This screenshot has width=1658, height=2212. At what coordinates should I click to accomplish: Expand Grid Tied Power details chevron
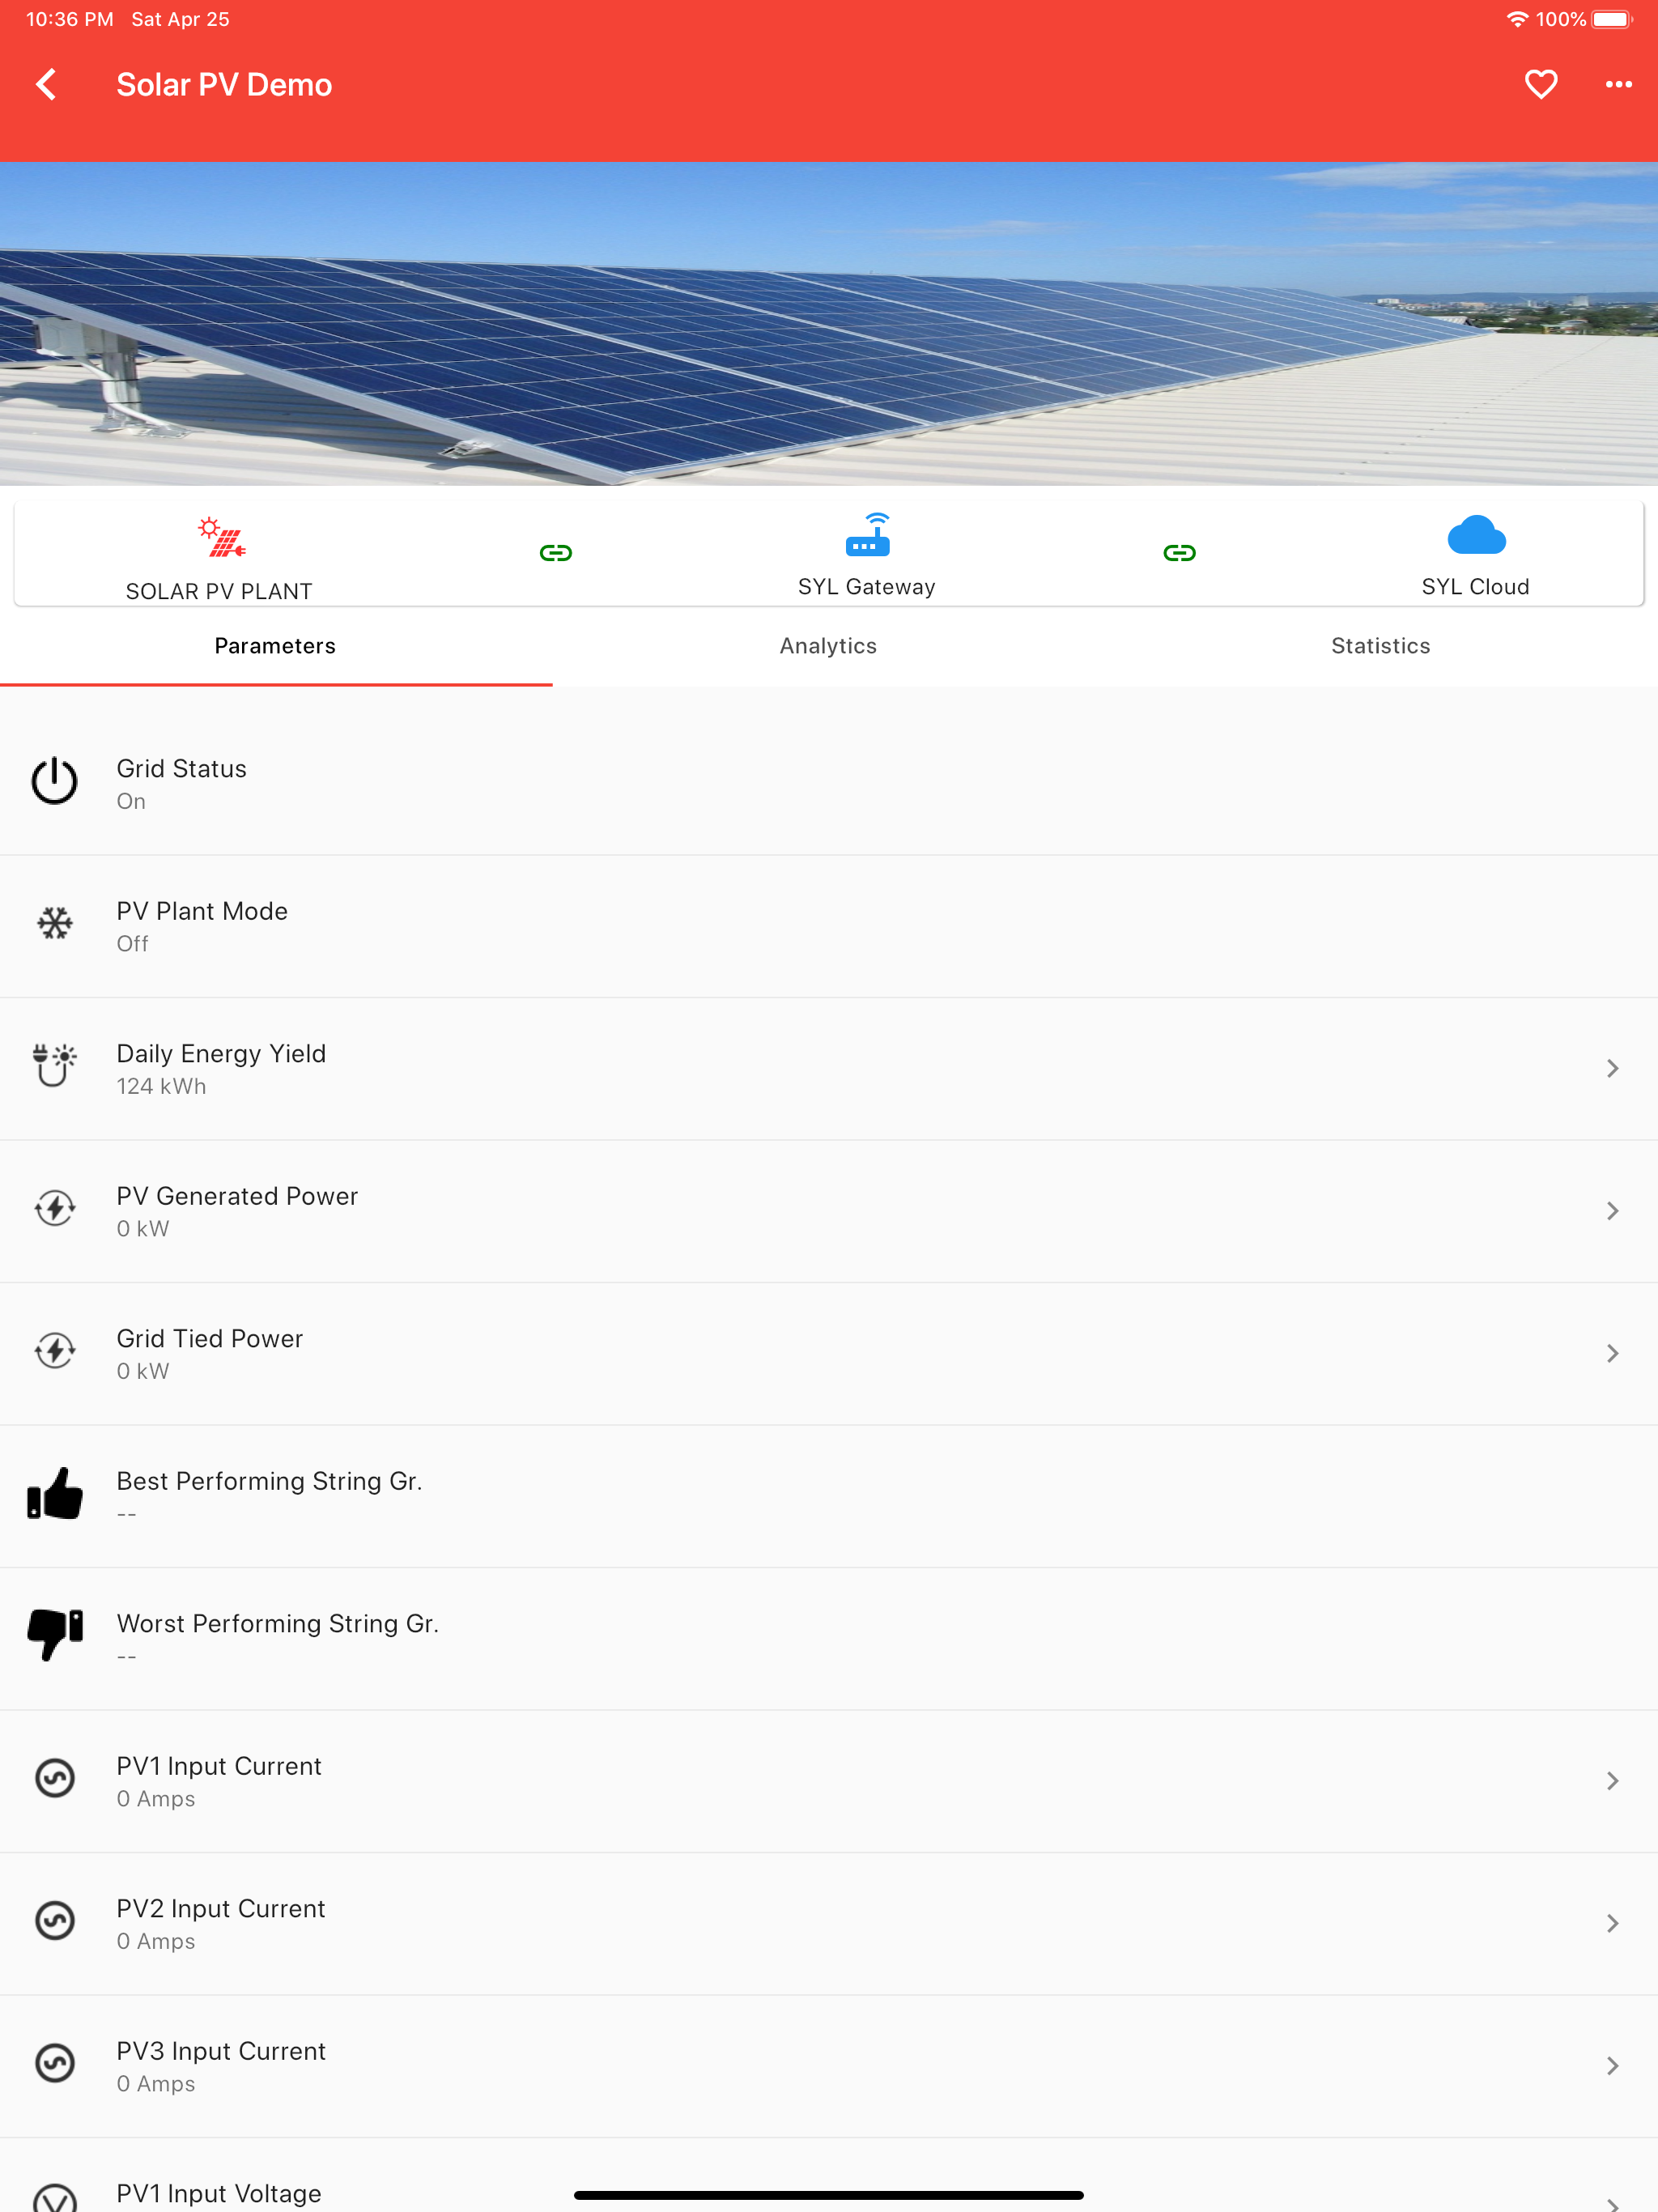pyautogui.click(x=1612, y=1353)
